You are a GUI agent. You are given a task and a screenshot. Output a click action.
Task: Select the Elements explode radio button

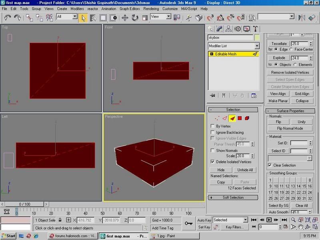coord(295,64)
